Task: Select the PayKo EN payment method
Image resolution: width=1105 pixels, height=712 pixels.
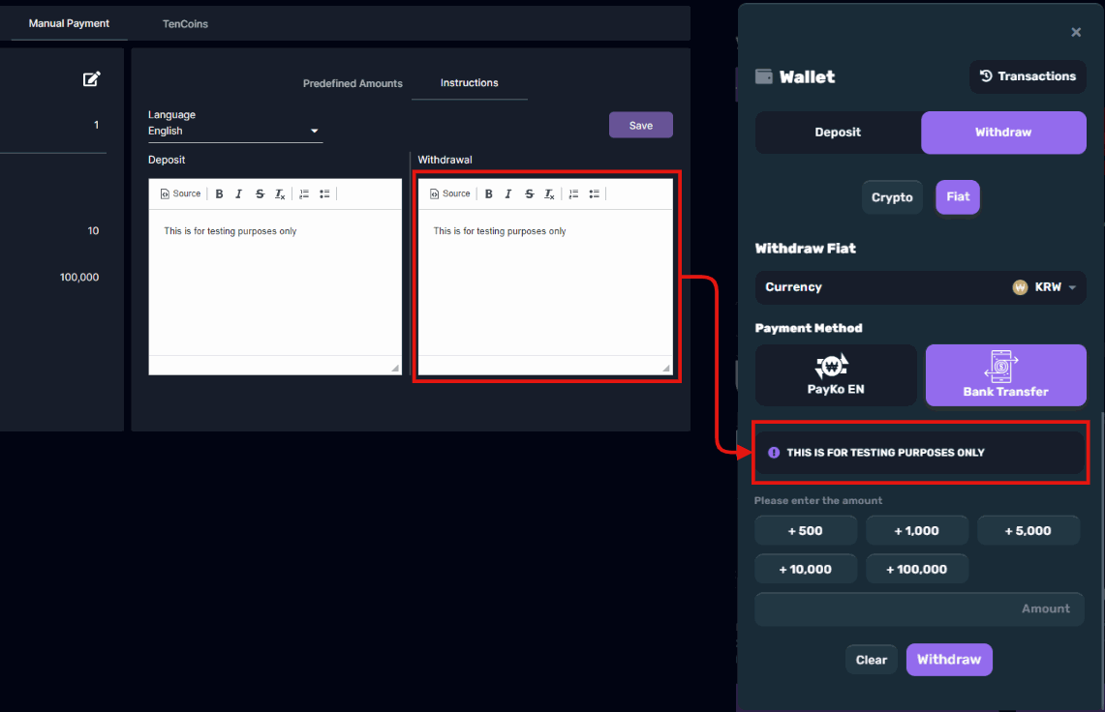Action: (836, 374)
